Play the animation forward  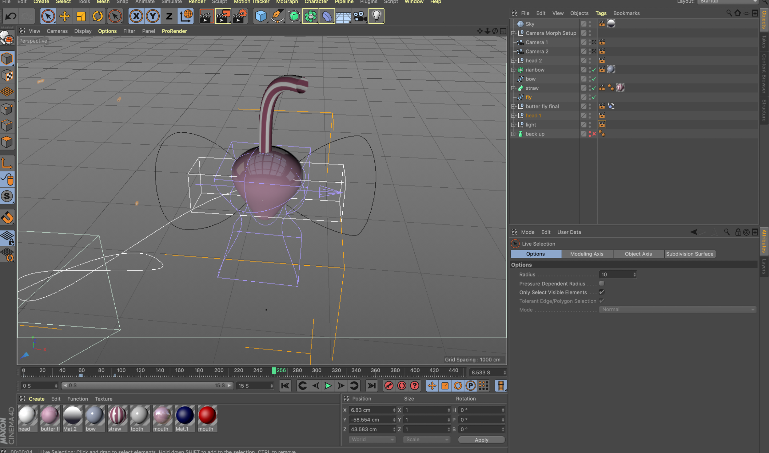click(x=328, y=386)
